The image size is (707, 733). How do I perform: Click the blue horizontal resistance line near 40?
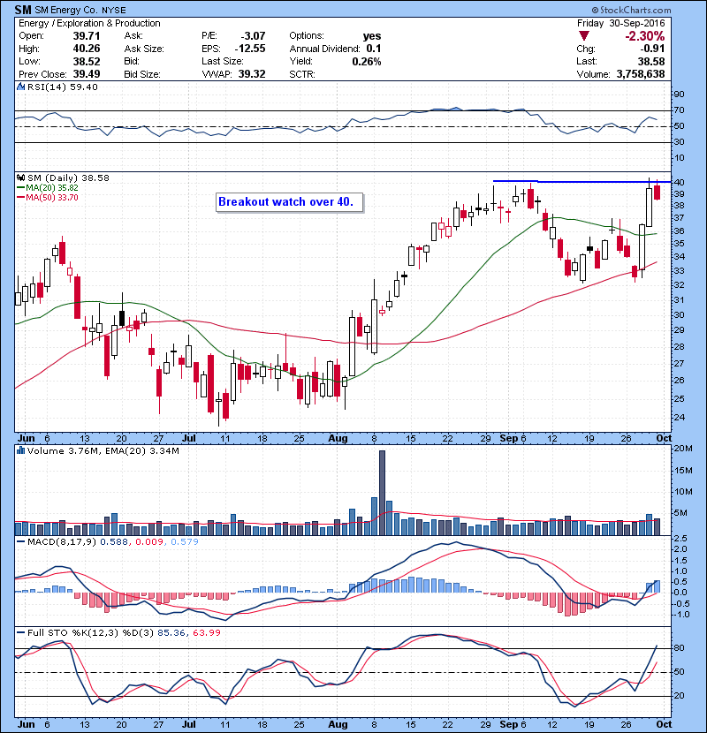pyautogui.click(x=574, y=180)
